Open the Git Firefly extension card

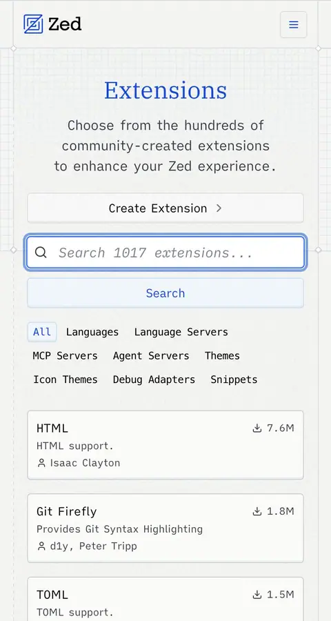[165, 528]
